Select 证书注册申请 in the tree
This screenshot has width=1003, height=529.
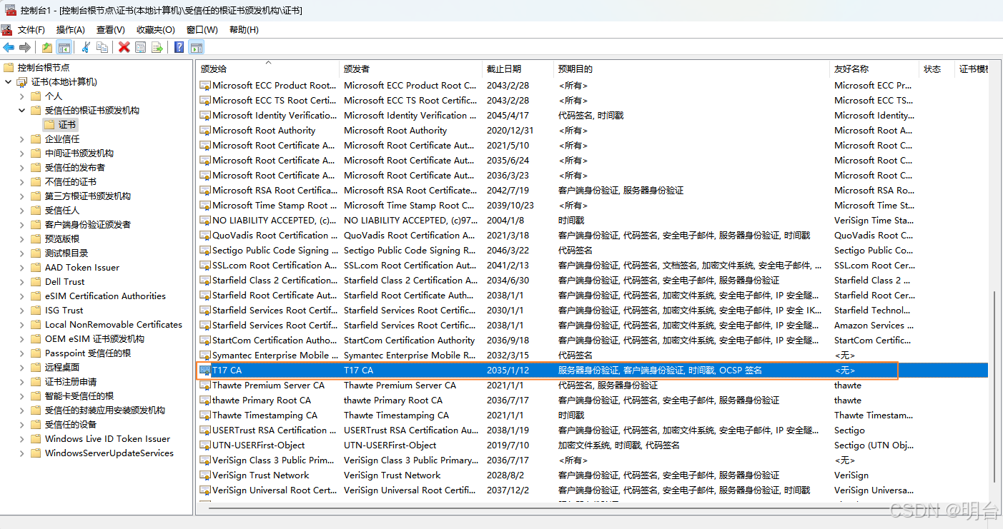click(x=71, y=382)
